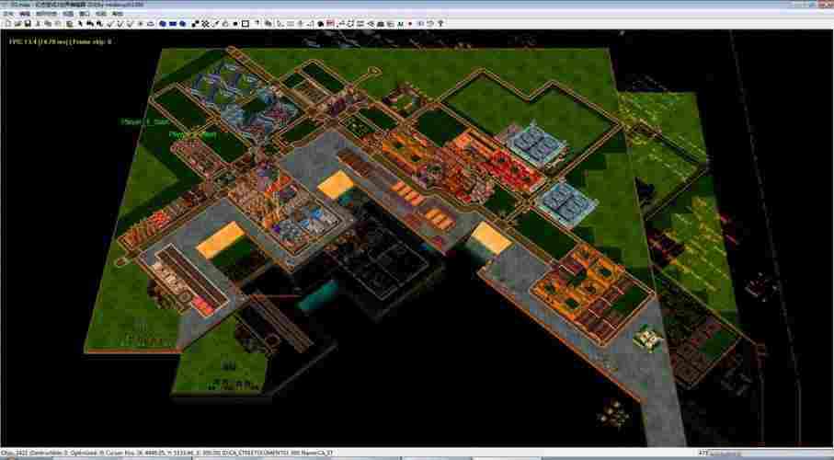
Task: Click the crosshatched diamond toolbar icon
Action: (x=205, y=23)
